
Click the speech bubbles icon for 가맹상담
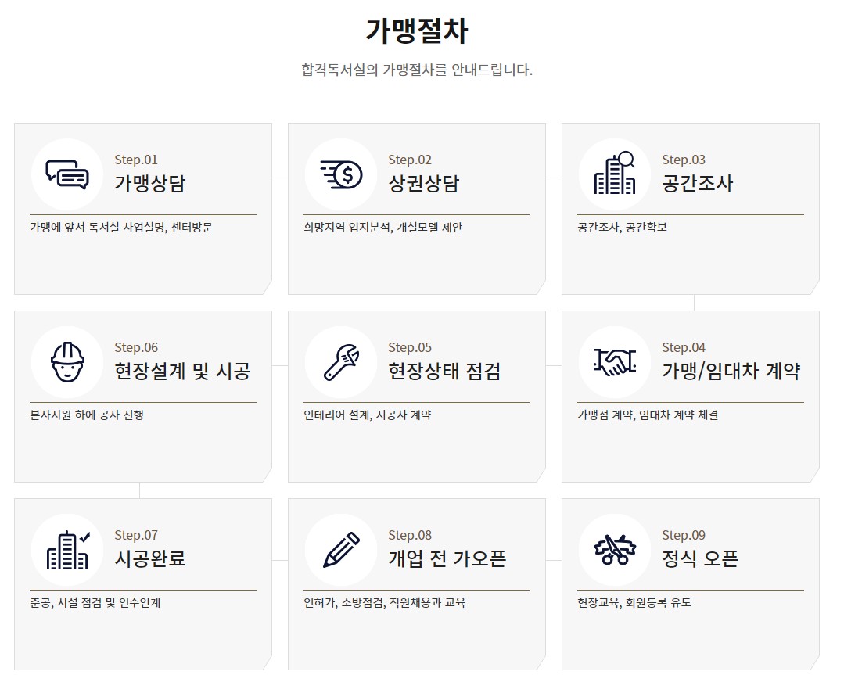[x=66, y=174]
